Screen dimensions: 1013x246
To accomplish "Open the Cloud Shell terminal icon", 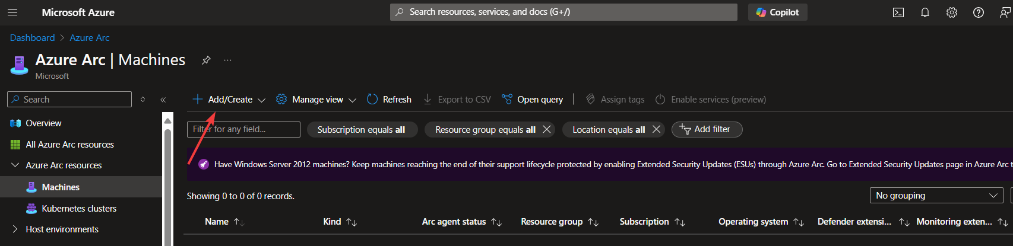I will (x=898, y=12).
